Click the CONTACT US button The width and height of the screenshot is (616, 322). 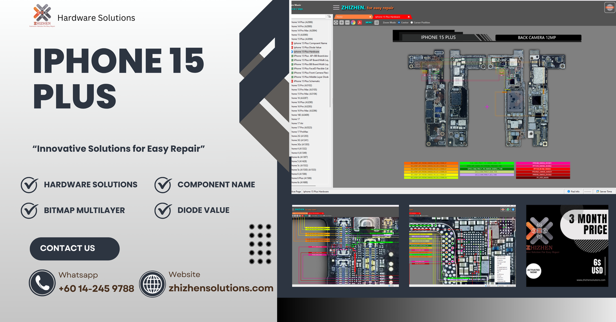pyautogui.click(x=75, y=248)
